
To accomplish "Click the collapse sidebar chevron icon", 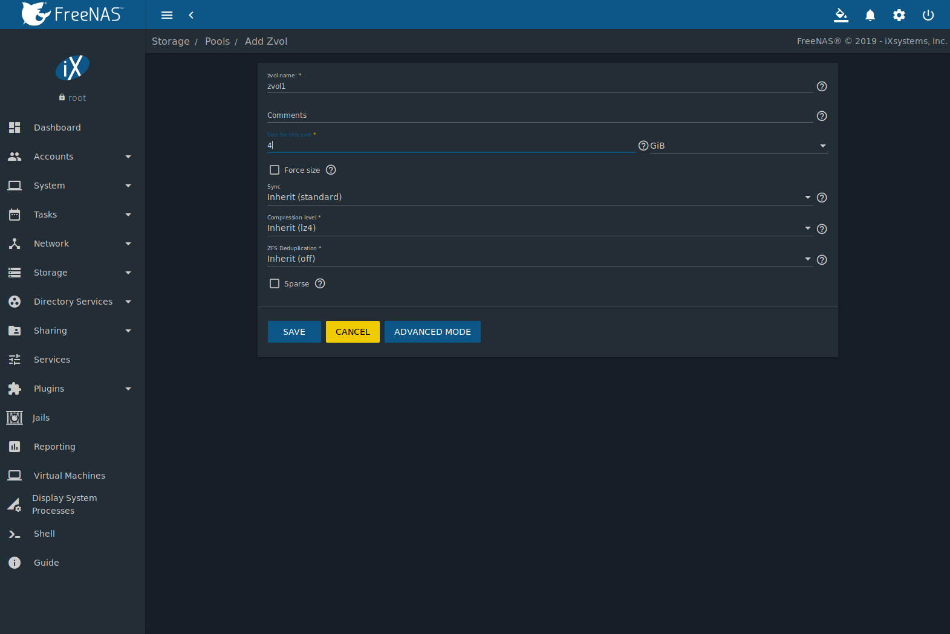I will [191, 15].
